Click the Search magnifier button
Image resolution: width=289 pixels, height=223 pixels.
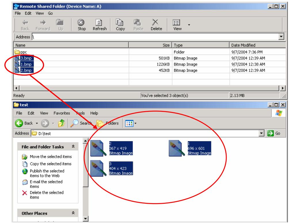coord(81,123)
